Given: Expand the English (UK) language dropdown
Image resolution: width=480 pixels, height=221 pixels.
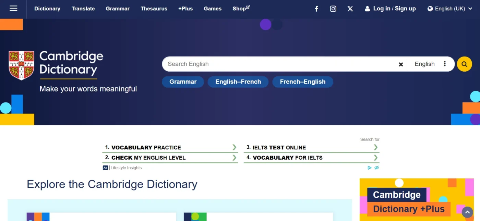Looking at the screenshot, I should pos(450,9).
